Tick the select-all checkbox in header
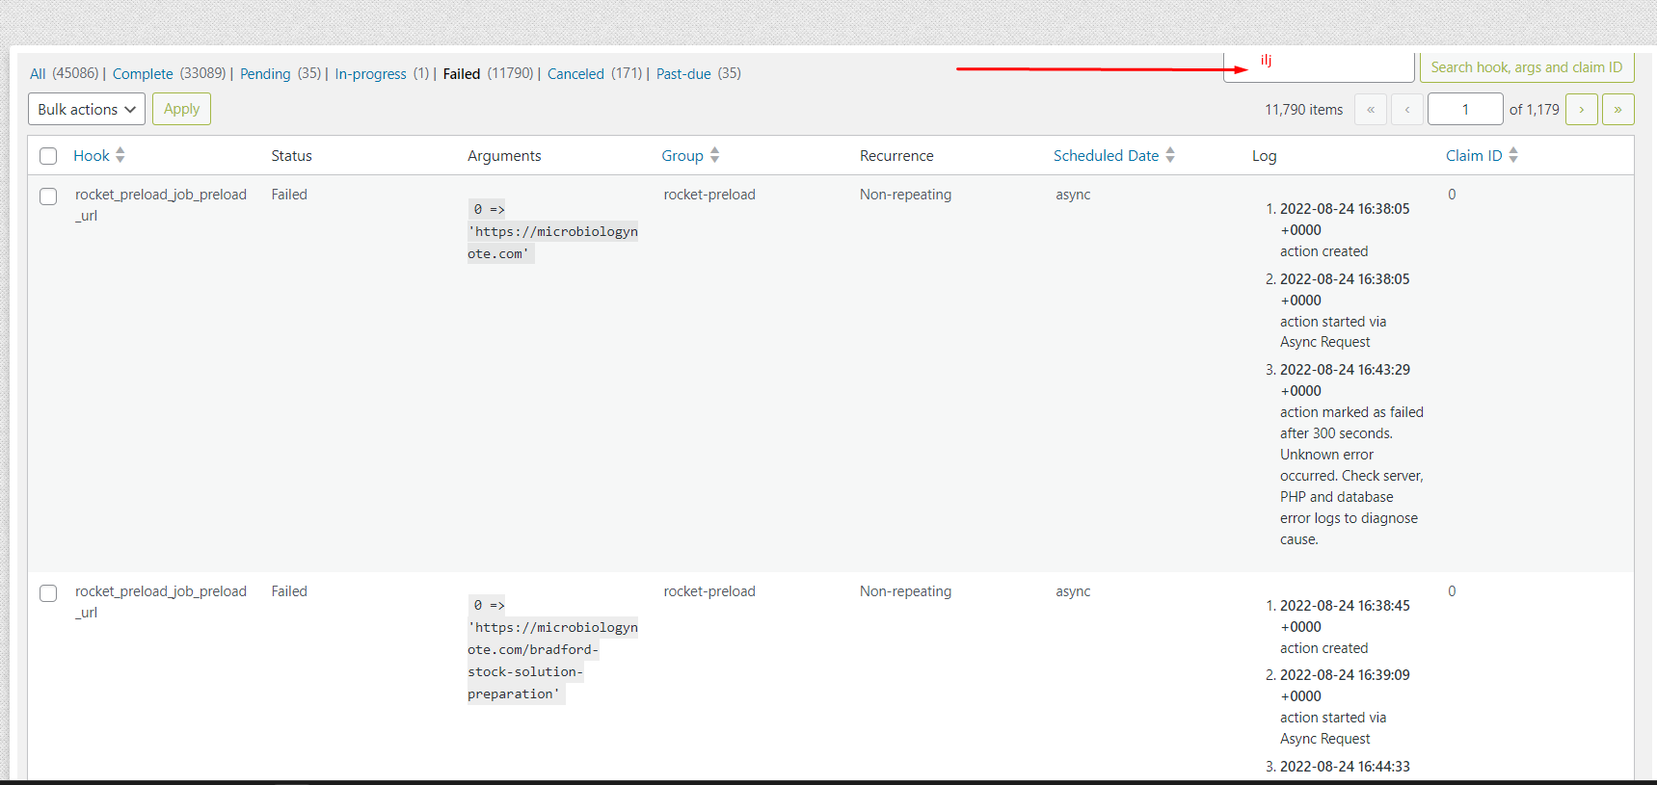Viewport: 1657px width, 785px height. point(48,156)
